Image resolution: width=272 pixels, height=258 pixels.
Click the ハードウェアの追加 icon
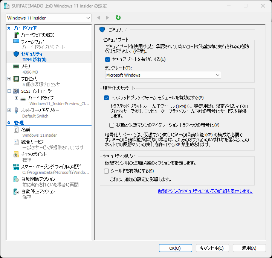pos(16,35)
